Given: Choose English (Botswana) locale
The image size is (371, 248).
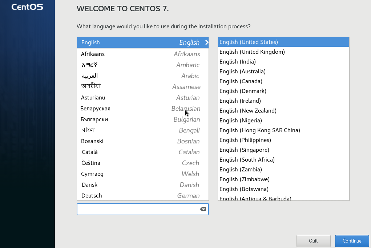Looking at the screenshot, I should [x=283, y=189].
